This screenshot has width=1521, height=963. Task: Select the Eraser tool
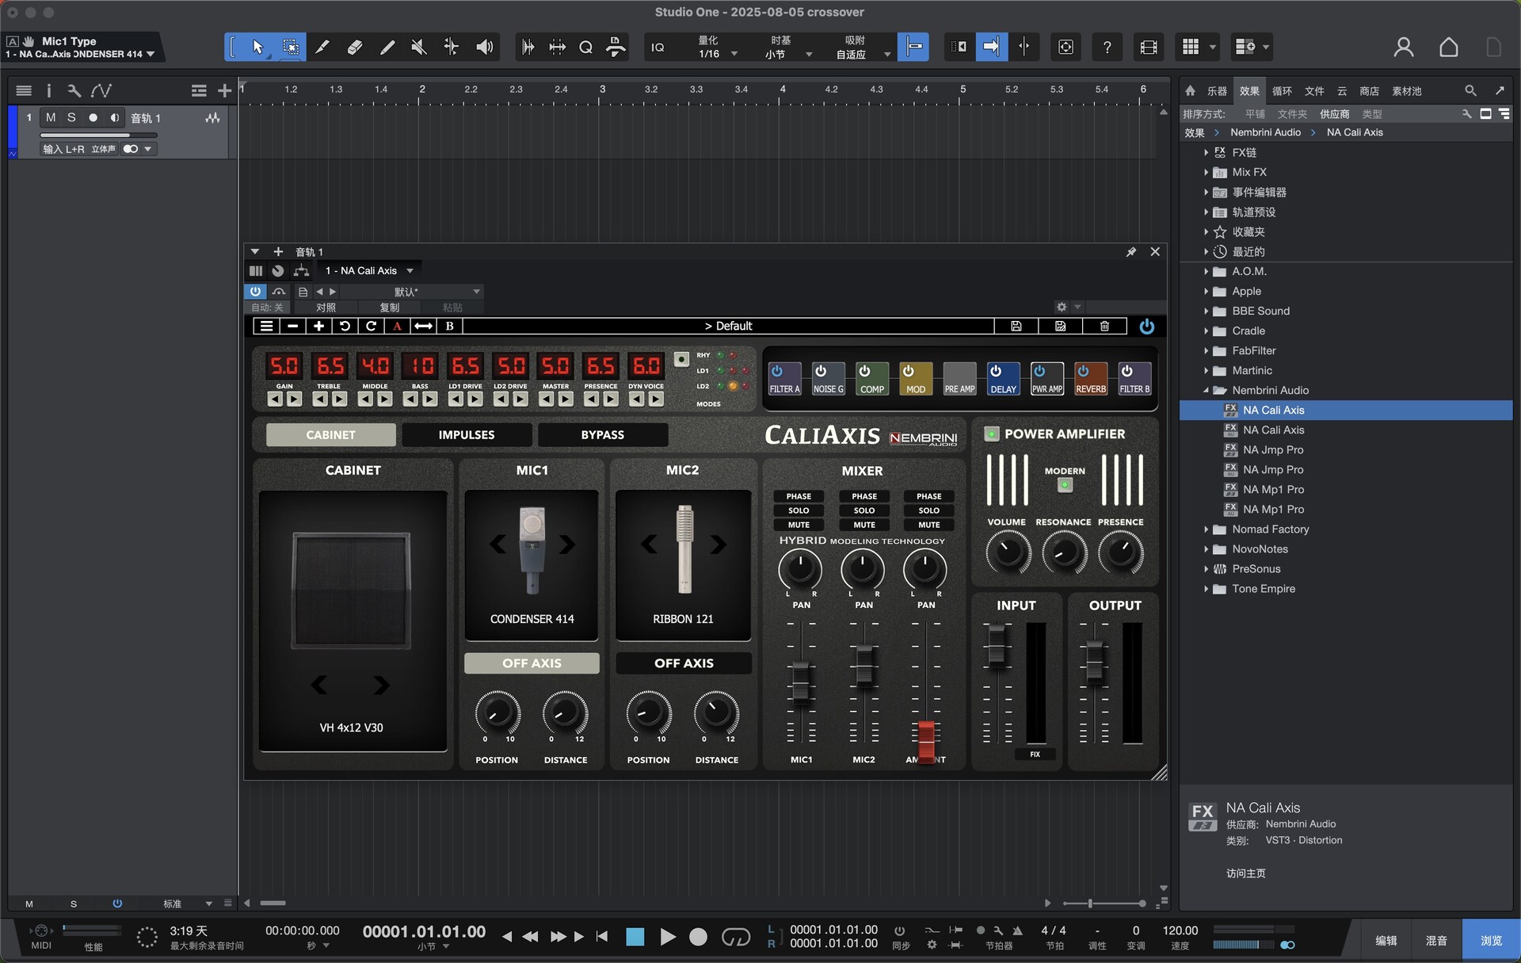[x=354, y=48]
